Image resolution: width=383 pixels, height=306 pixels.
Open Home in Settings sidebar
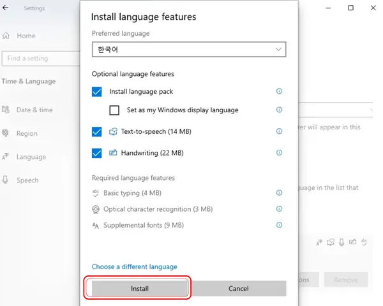(26, 36)
